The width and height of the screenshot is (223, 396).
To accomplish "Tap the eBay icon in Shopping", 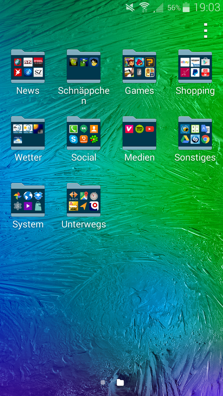I will (185, 62).
